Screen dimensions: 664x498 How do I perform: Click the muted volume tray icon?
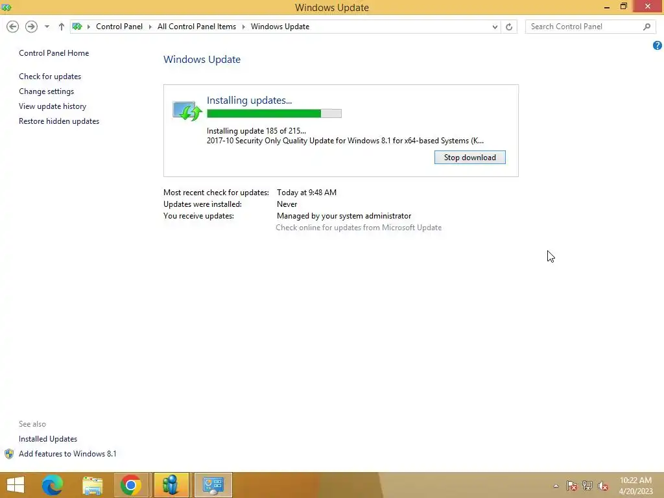[x=603, y=486]
